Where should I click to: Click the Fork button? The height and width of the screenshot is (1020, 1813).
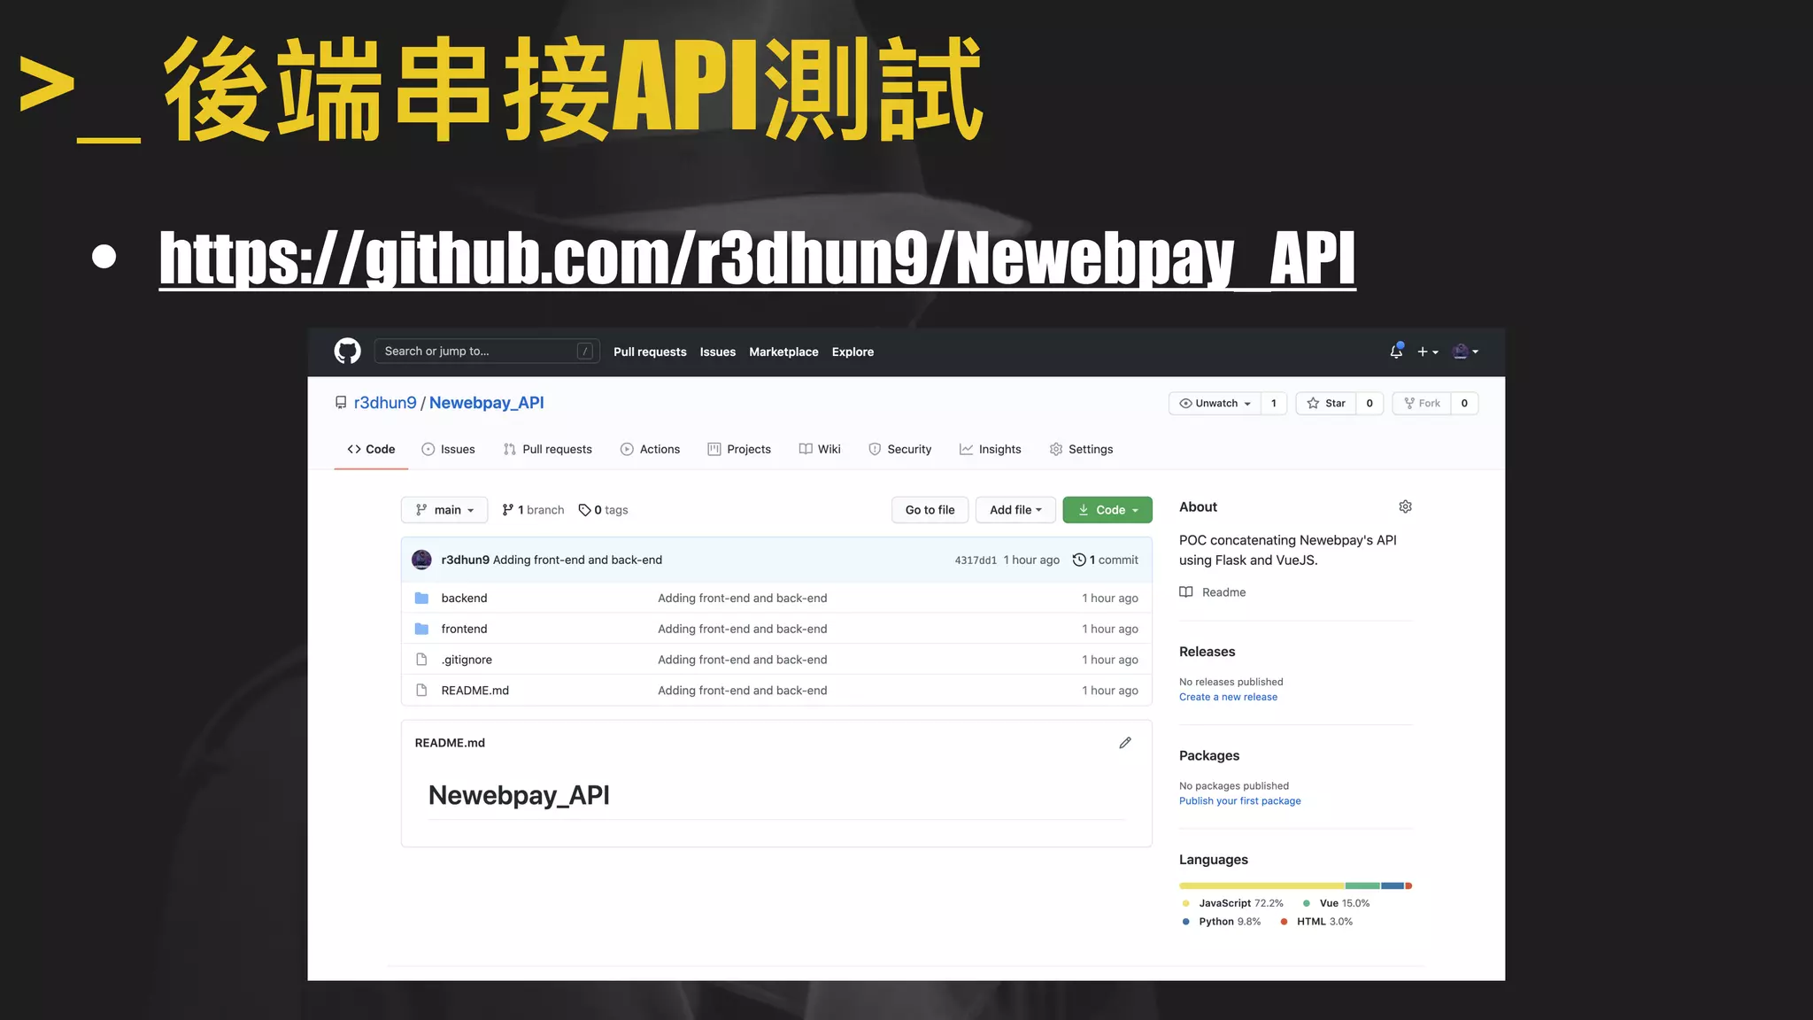[x=1422, y=403]
